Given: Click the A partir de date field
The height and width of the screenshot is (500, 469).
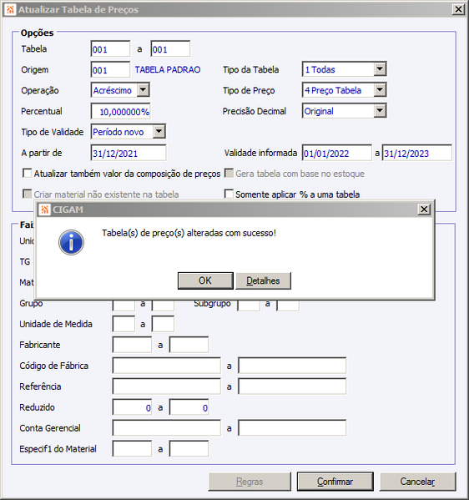Looking at the screenshot, I should click(129, 153).
